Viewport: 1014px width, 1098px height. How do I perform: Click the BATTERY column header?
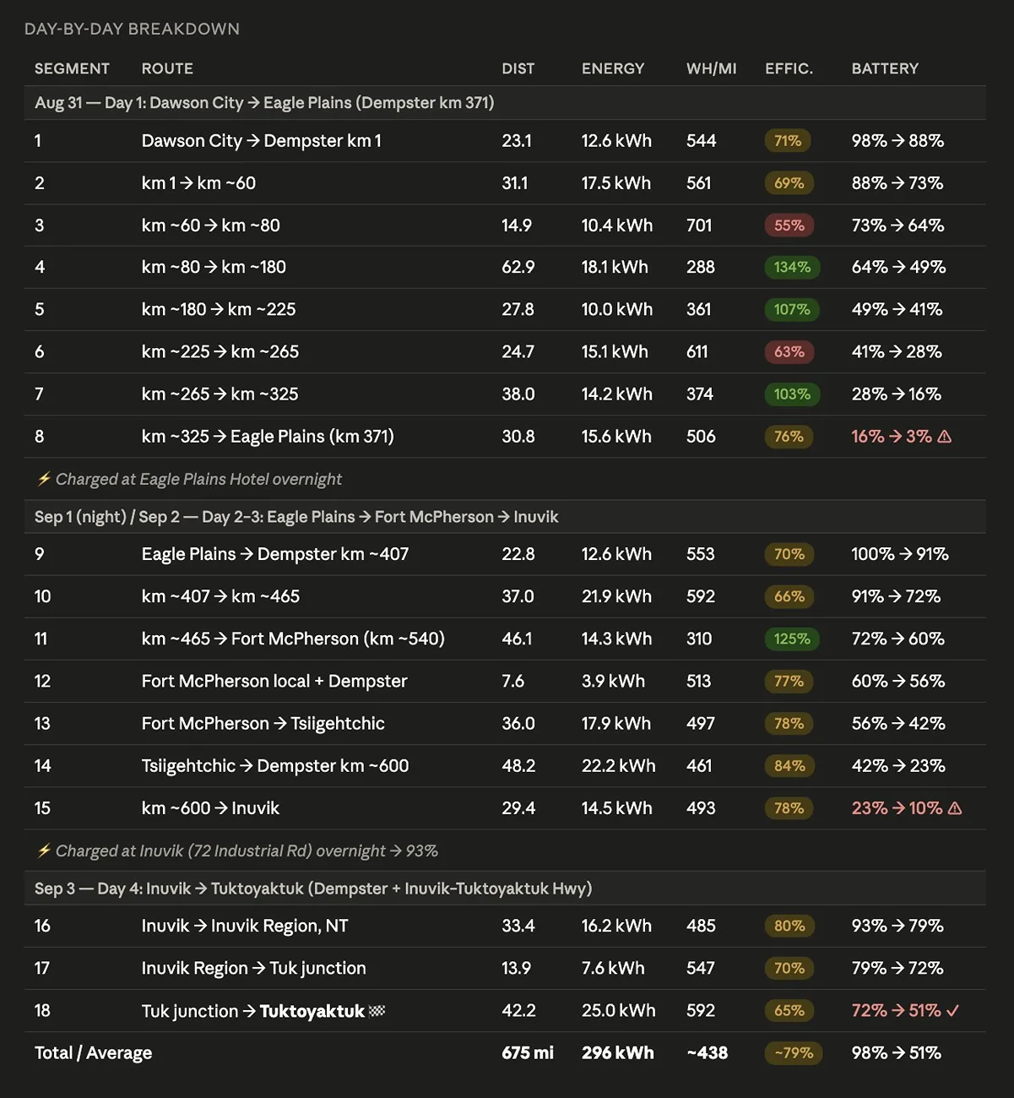tap(885, 68)
